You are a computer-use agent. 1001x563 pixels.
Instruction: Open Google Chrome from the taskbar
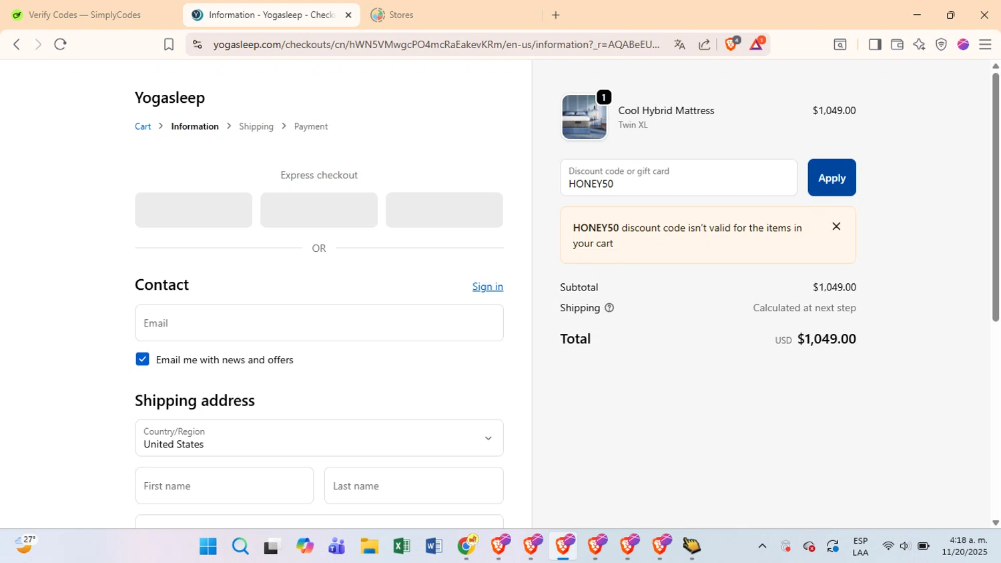point(466,546)
